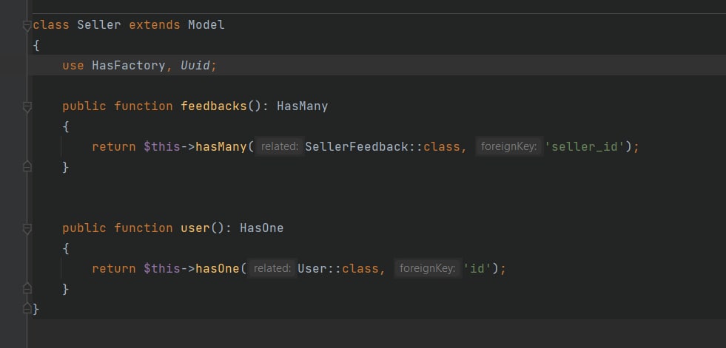726x348 pixels.
Task: Click the 'use' keyword
Action: click(73, 65)
